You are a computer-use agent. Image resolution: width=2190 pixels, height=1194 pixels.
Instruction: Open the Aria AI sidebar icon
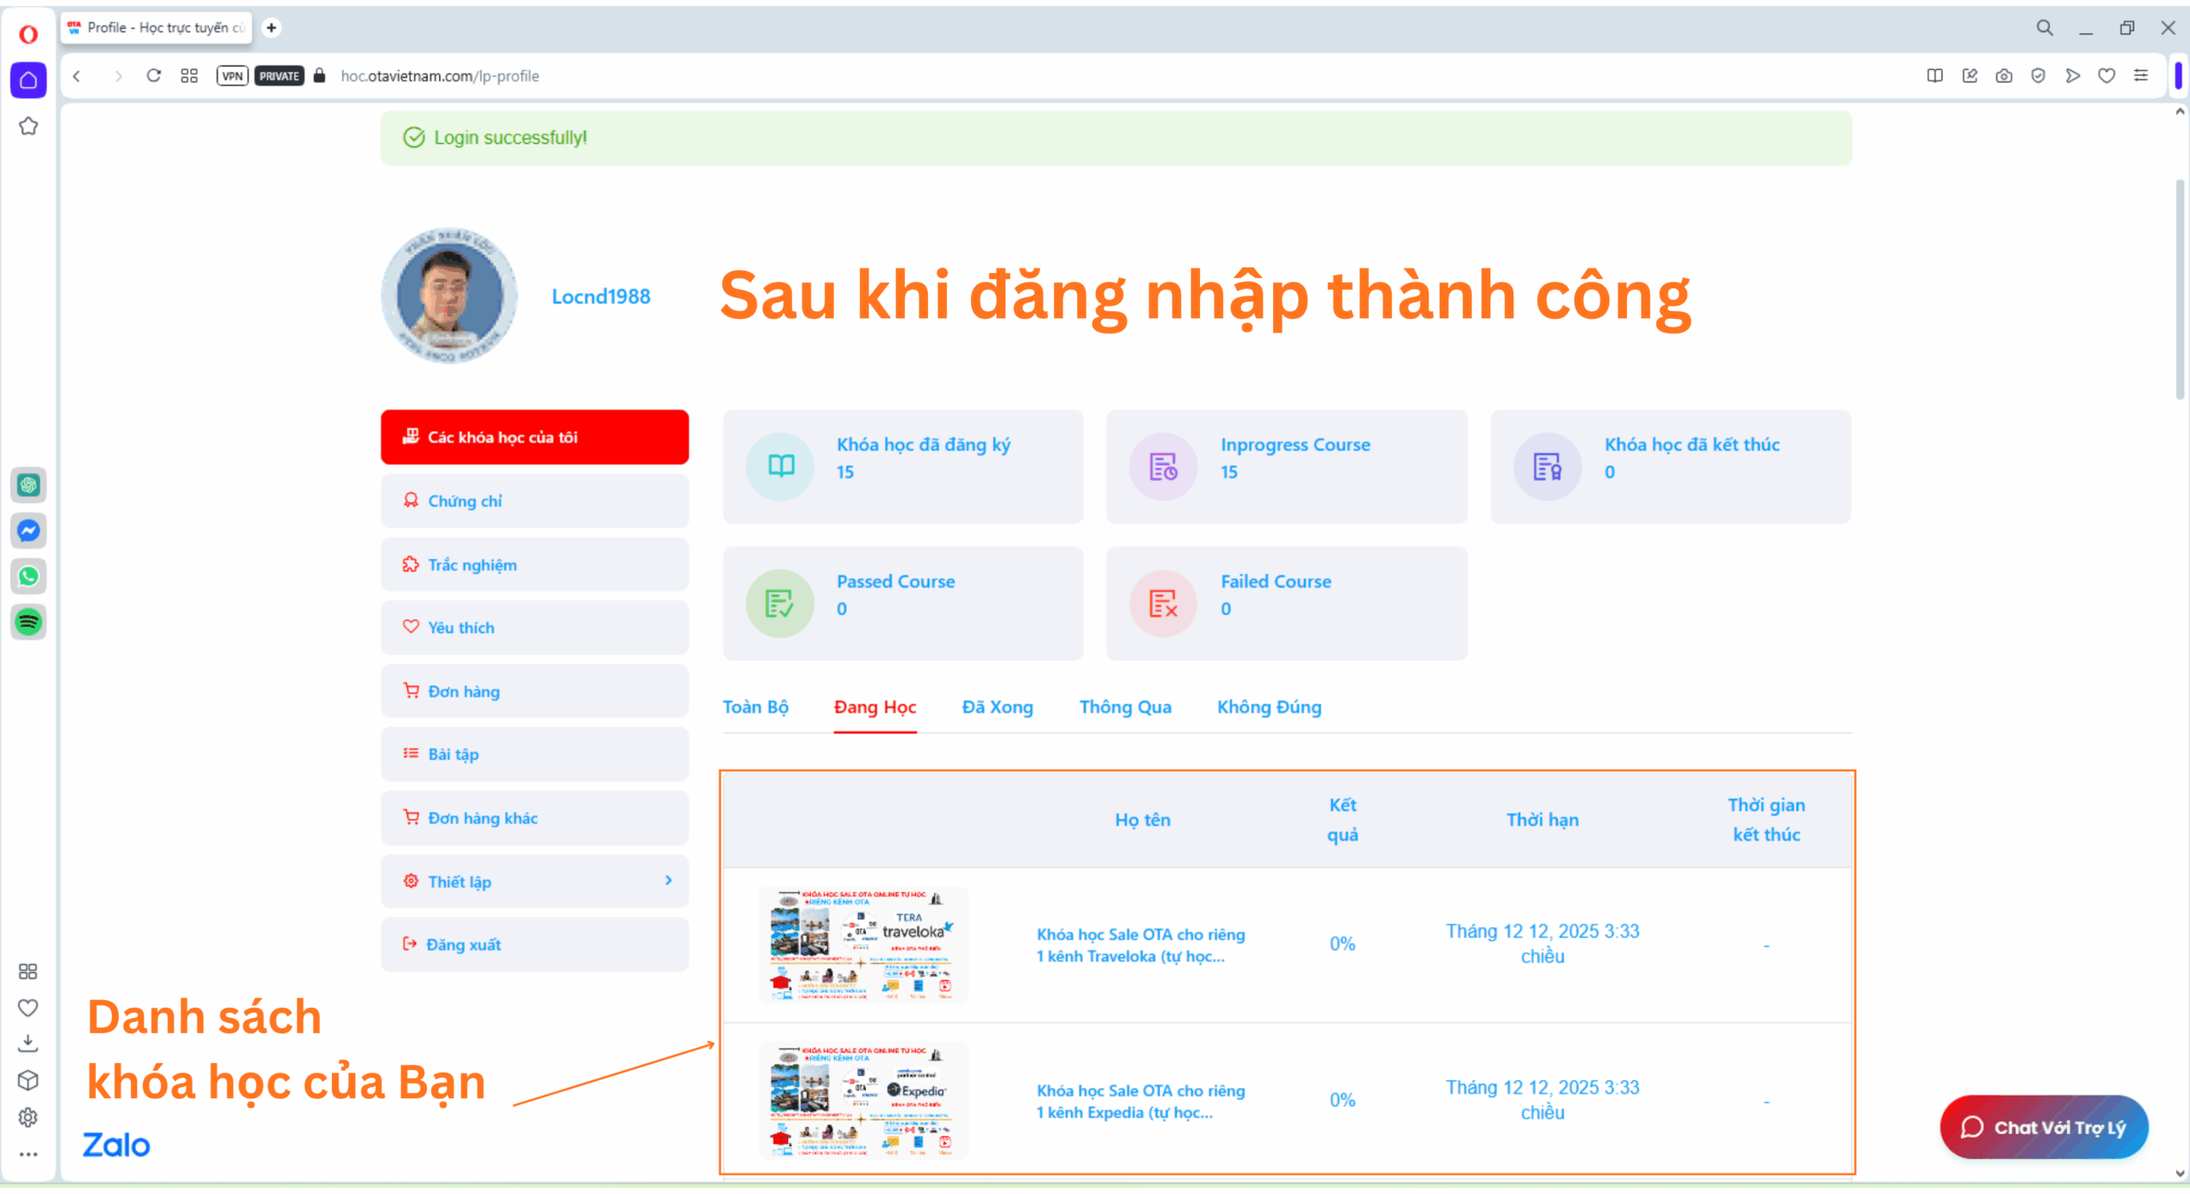tap(28, 485)
